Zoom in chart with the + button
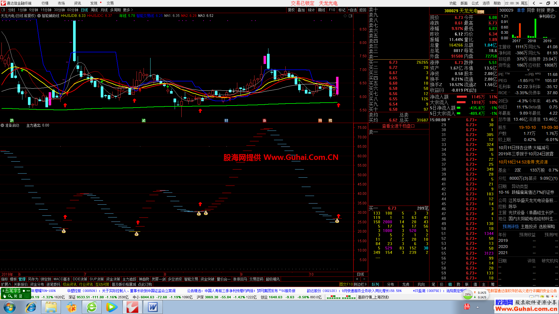 tap(357, 279)
